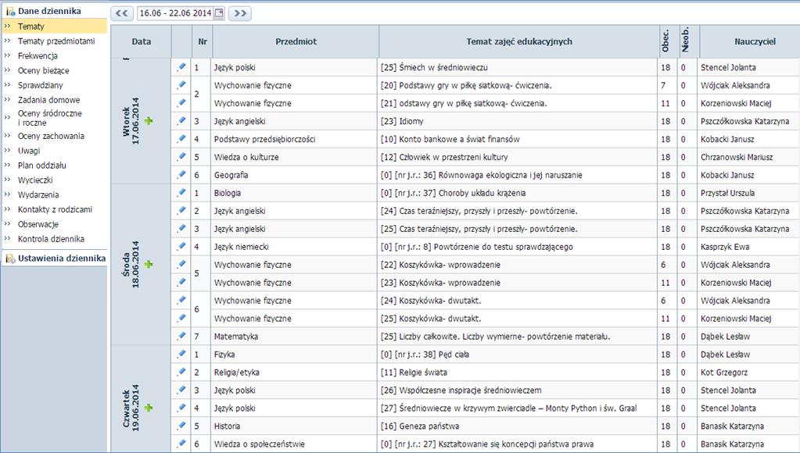Click the Ustawienia dziennika section icon
This screenshot has width=800, height=453.
[10, 259]
